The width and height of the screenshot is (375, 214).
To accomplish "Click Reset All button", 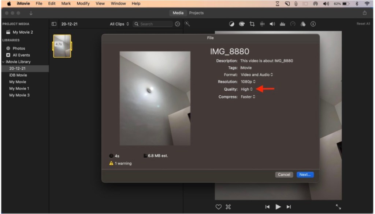I will (363, 24).
